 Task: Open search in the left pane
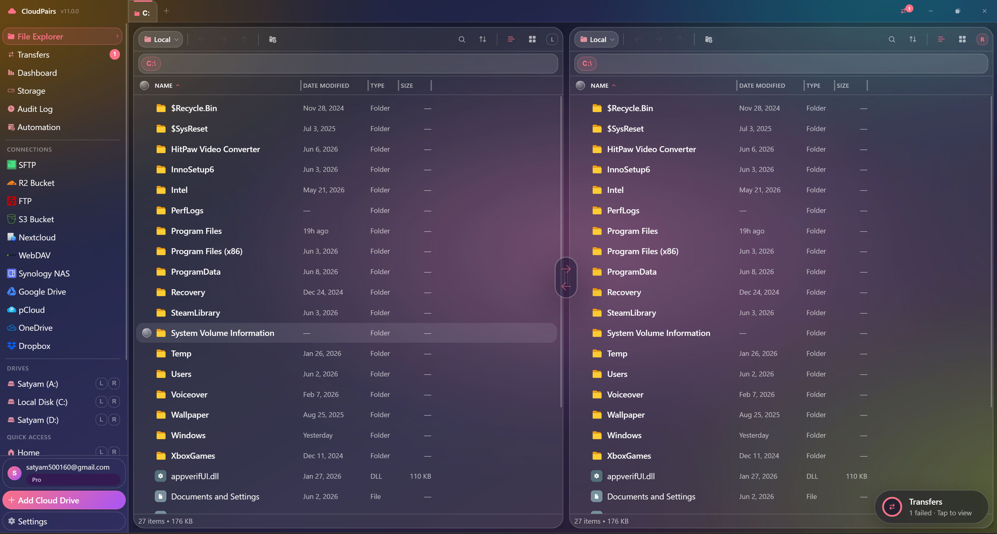click(x=461, y=39)
